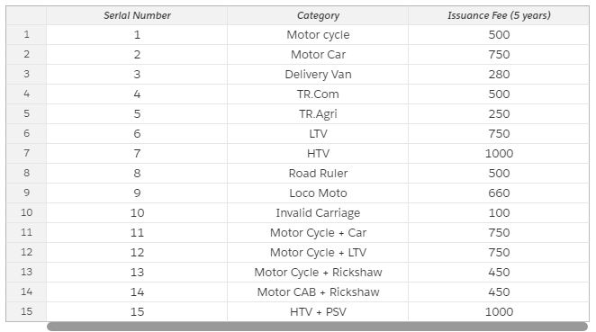Click the Category column header
This screenshot has height=332, width=596.
pos(318,15)
